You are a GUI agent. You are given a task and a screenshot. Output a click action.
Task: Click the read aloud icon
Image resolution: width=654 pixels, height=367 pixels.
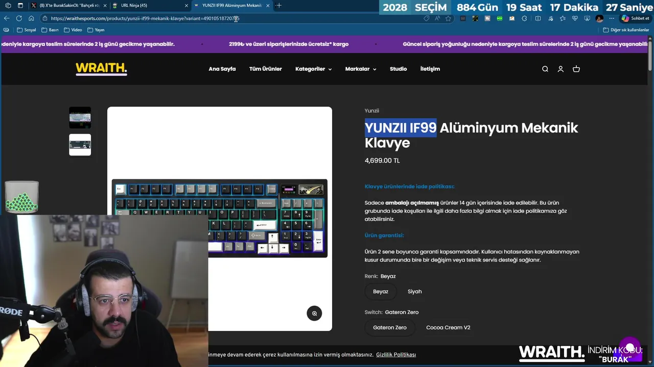click(437, 18)
